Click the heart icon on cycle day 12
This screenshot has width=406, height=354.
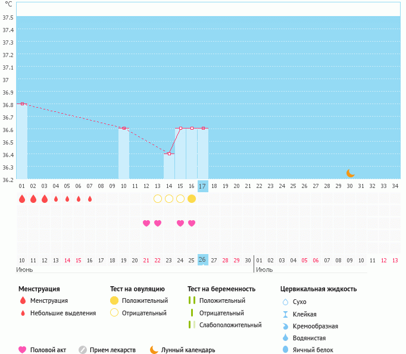point(146,223)
